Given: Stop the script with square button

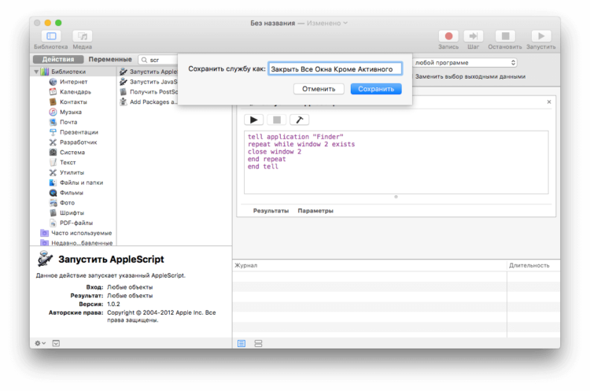Looking at the screenshot, I should tap(277, 120).
